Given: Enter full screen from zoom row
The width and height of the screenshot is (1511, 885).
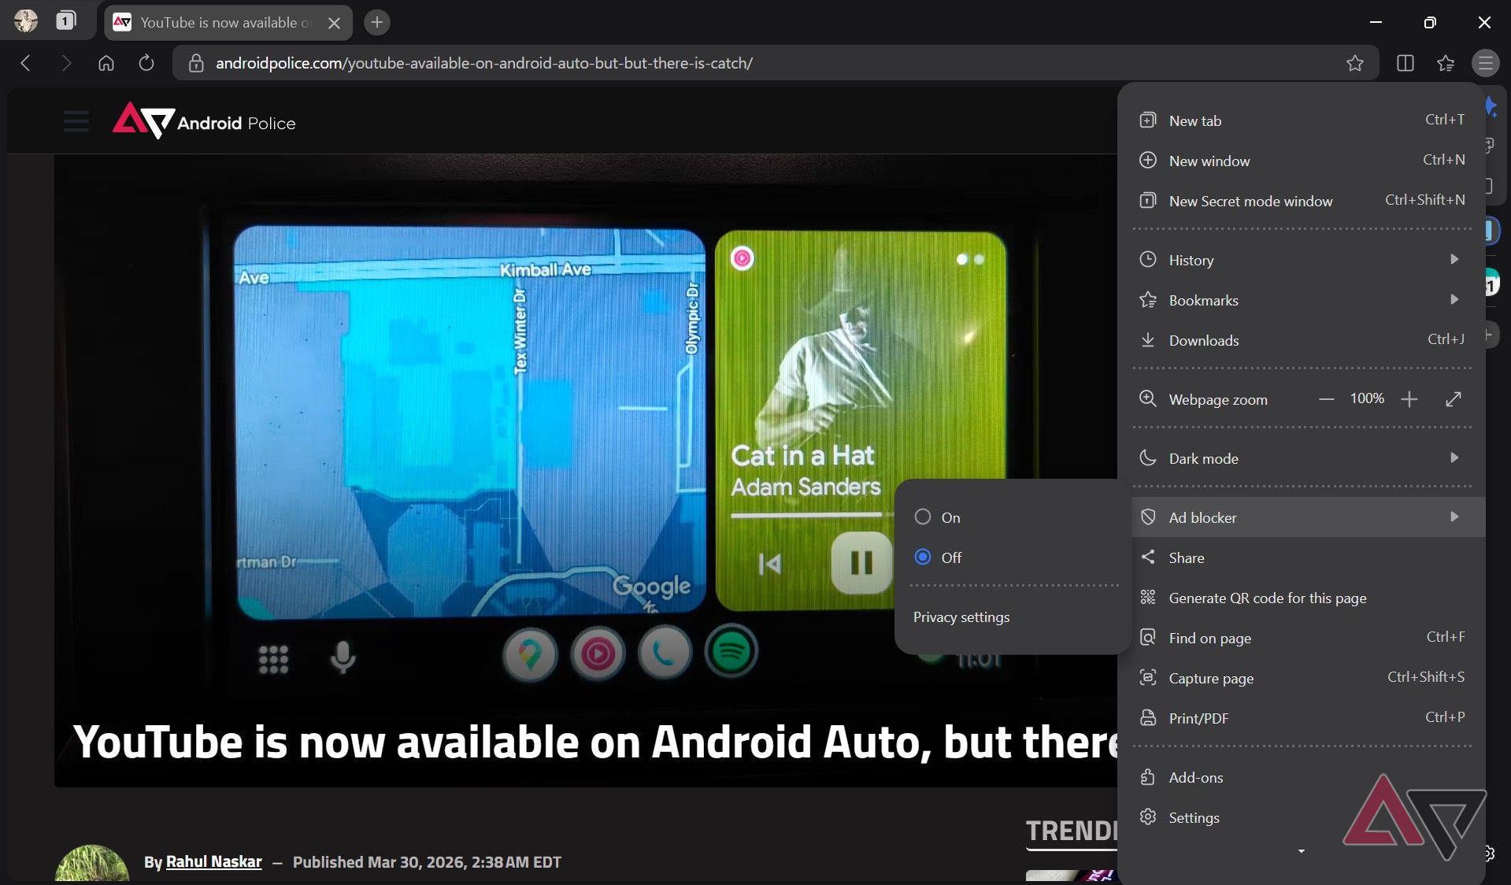Looking at the screenshot, I should click(x=1454, y=399).
